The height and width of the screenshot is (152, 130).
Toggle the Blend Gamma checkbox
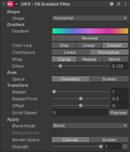54,133
